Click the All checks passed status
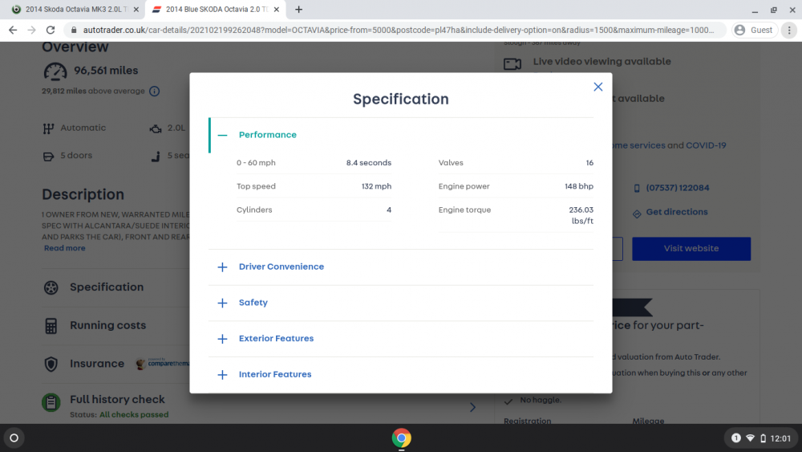The height and width of the screenshot is (452, 802). pyautogui.click(x=134, y=414)
